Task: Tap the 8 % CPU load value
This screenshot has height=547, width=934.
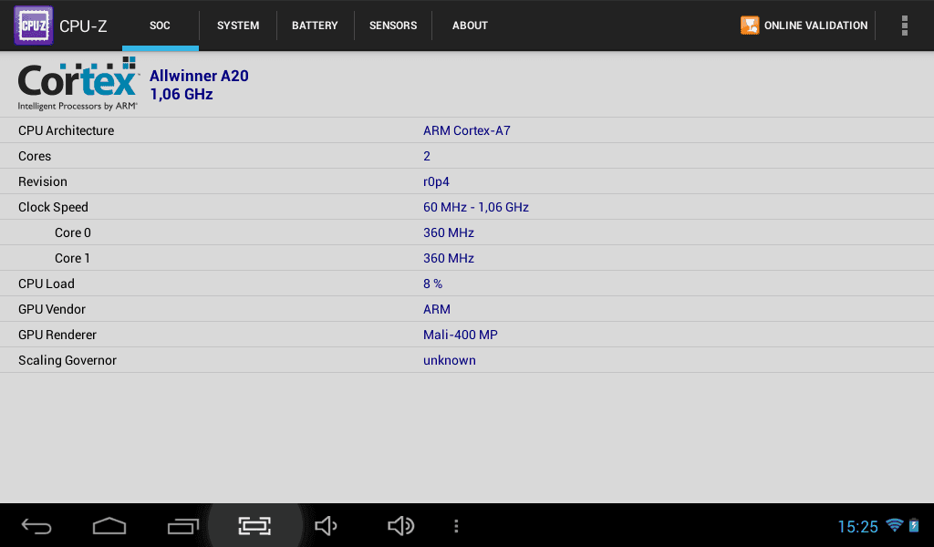Action: 432,284
